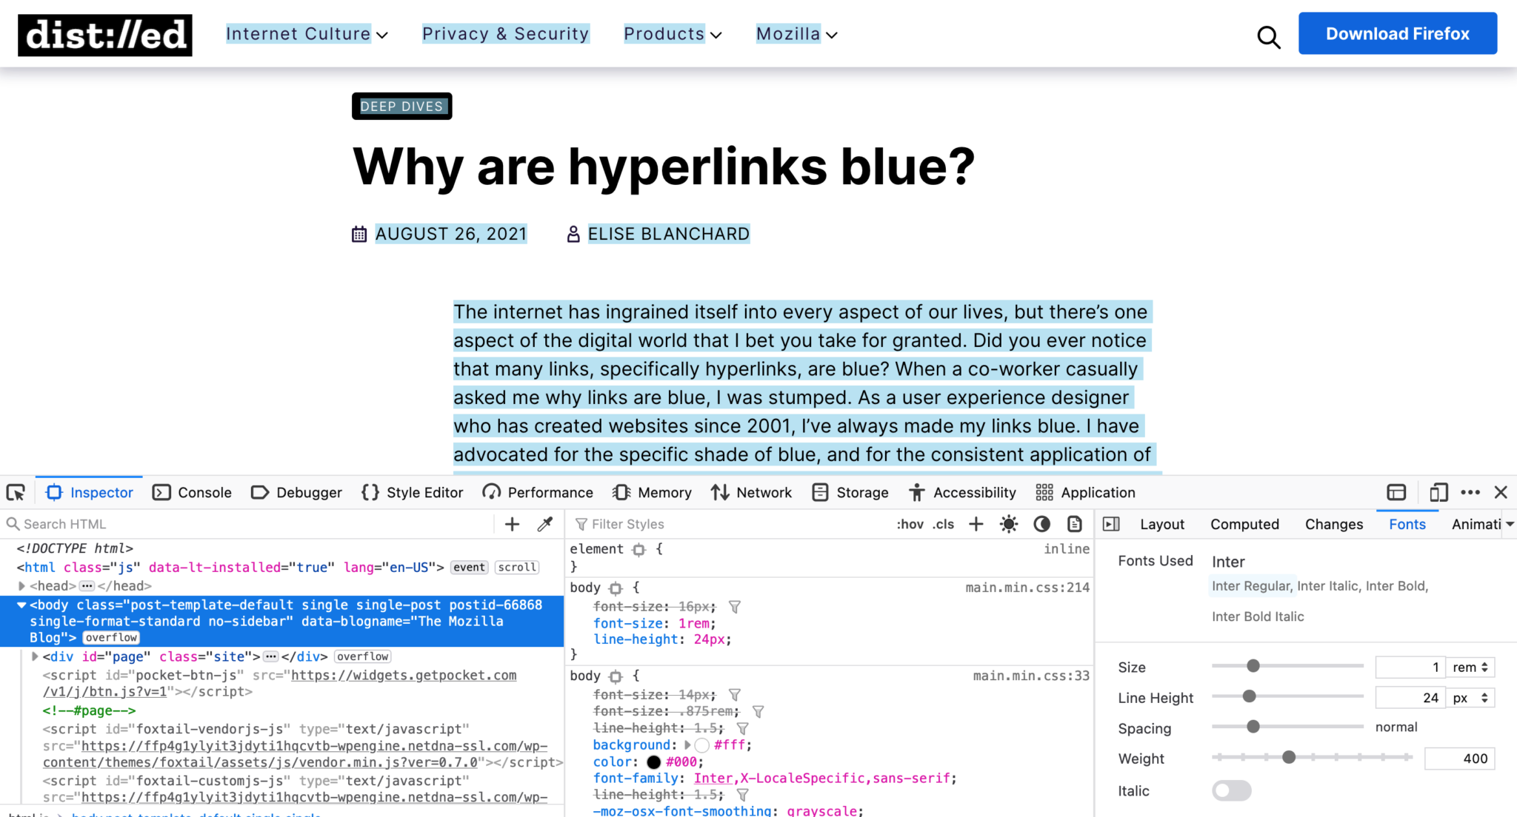
Task: Switch to the Console tab
Action: pyautogui.click(x=193, y=493)
